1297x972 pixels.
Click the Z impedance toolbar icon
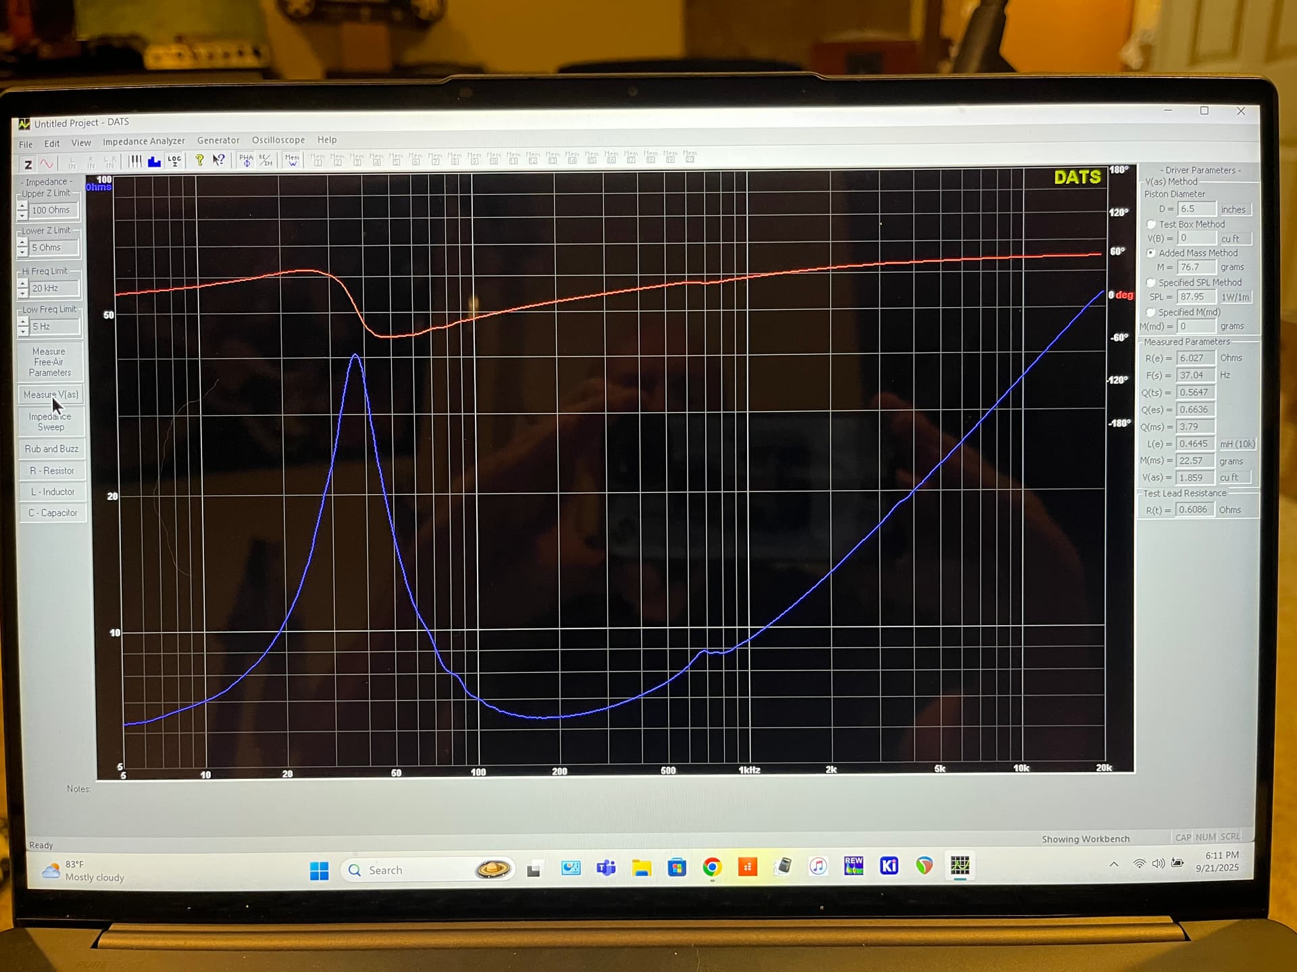tap(28, 164)
